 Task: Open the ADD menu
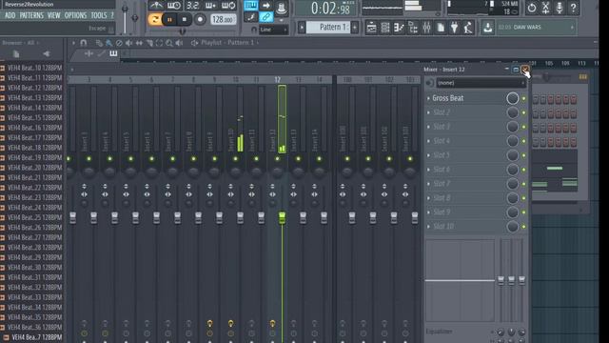(x=10, y=15)
